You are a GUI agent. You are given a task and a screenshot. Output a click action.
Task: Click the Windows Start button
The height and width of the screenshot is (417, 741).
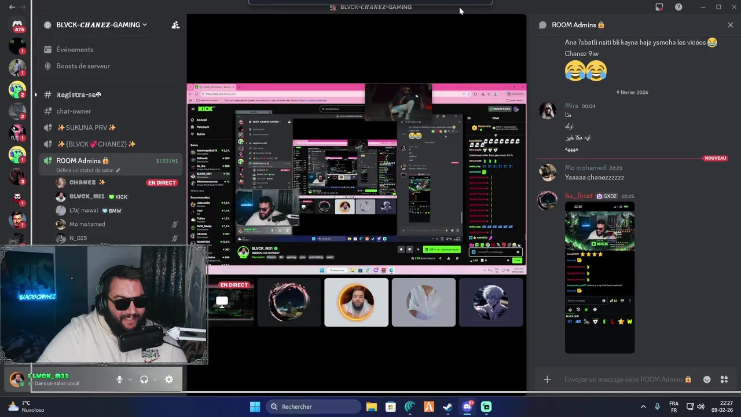point(255,407)
